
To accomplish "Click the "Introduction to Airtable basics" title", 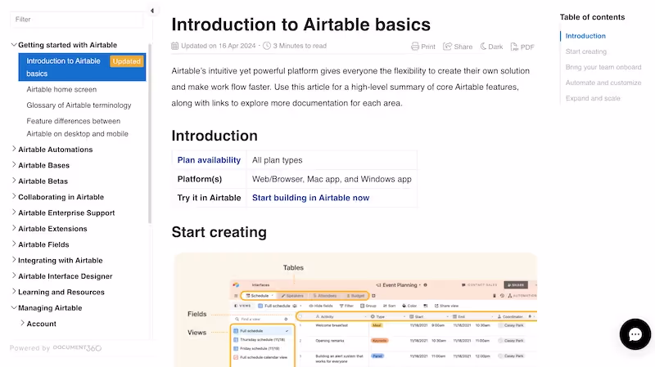I will pos(300,25).
